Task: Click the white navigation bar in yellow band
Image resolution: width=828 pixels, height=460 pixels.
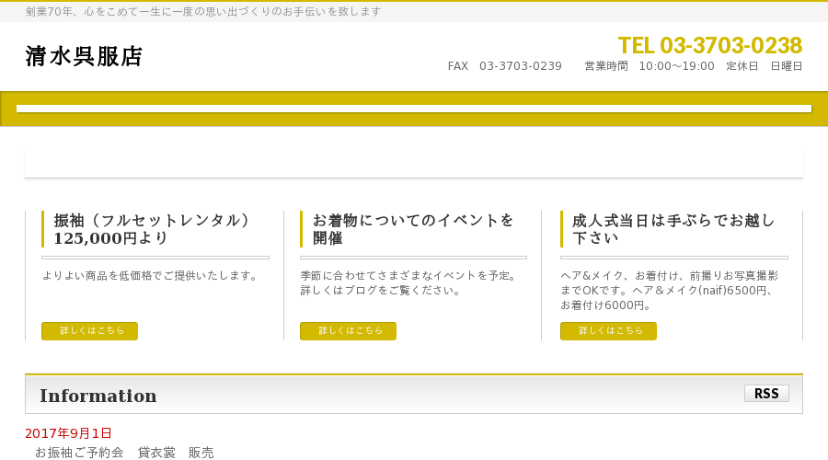Action: pos(414,109)
